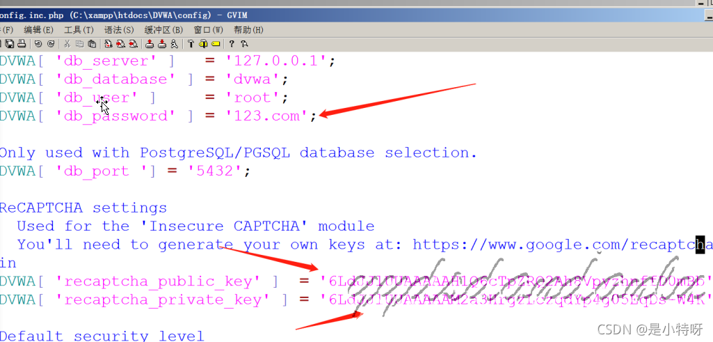The height and width of the screenshot is (342, 713).
Task: Click the '127.0.0.1' server value
Action: [276, 61]
